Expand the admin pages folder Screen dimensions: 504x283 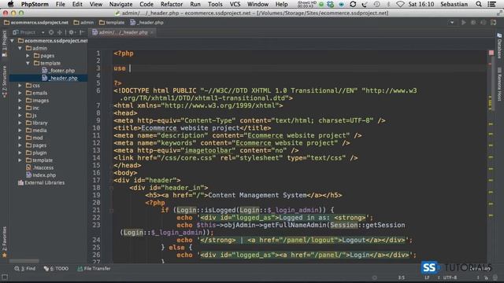(28, 56)
